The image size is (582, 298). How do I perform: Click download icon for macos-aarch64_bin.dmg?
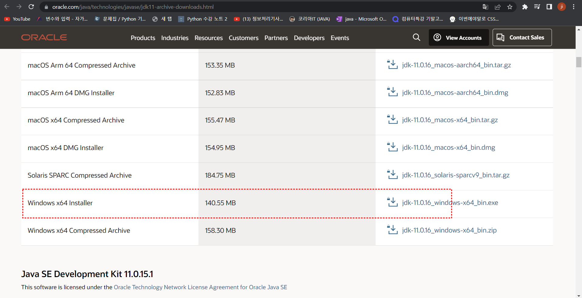click(x=392, y=92)
